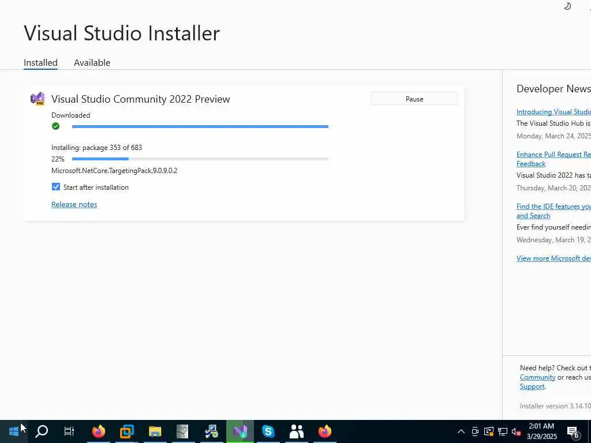Click the Wednesday, March 19 news date
The width and height of the screenshot is (591, 443).
[553, 240]
